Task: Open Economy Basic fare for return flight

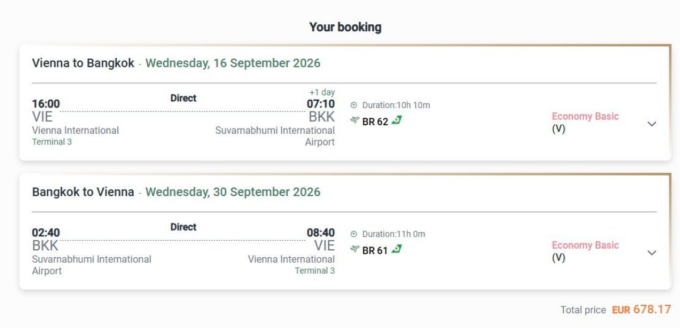Action: (x=585, y=245)
